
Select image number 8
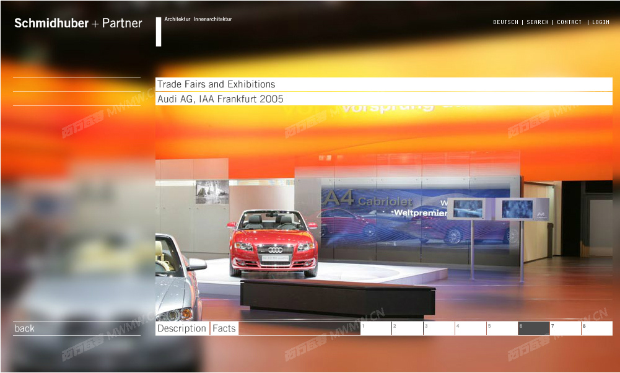597,328
